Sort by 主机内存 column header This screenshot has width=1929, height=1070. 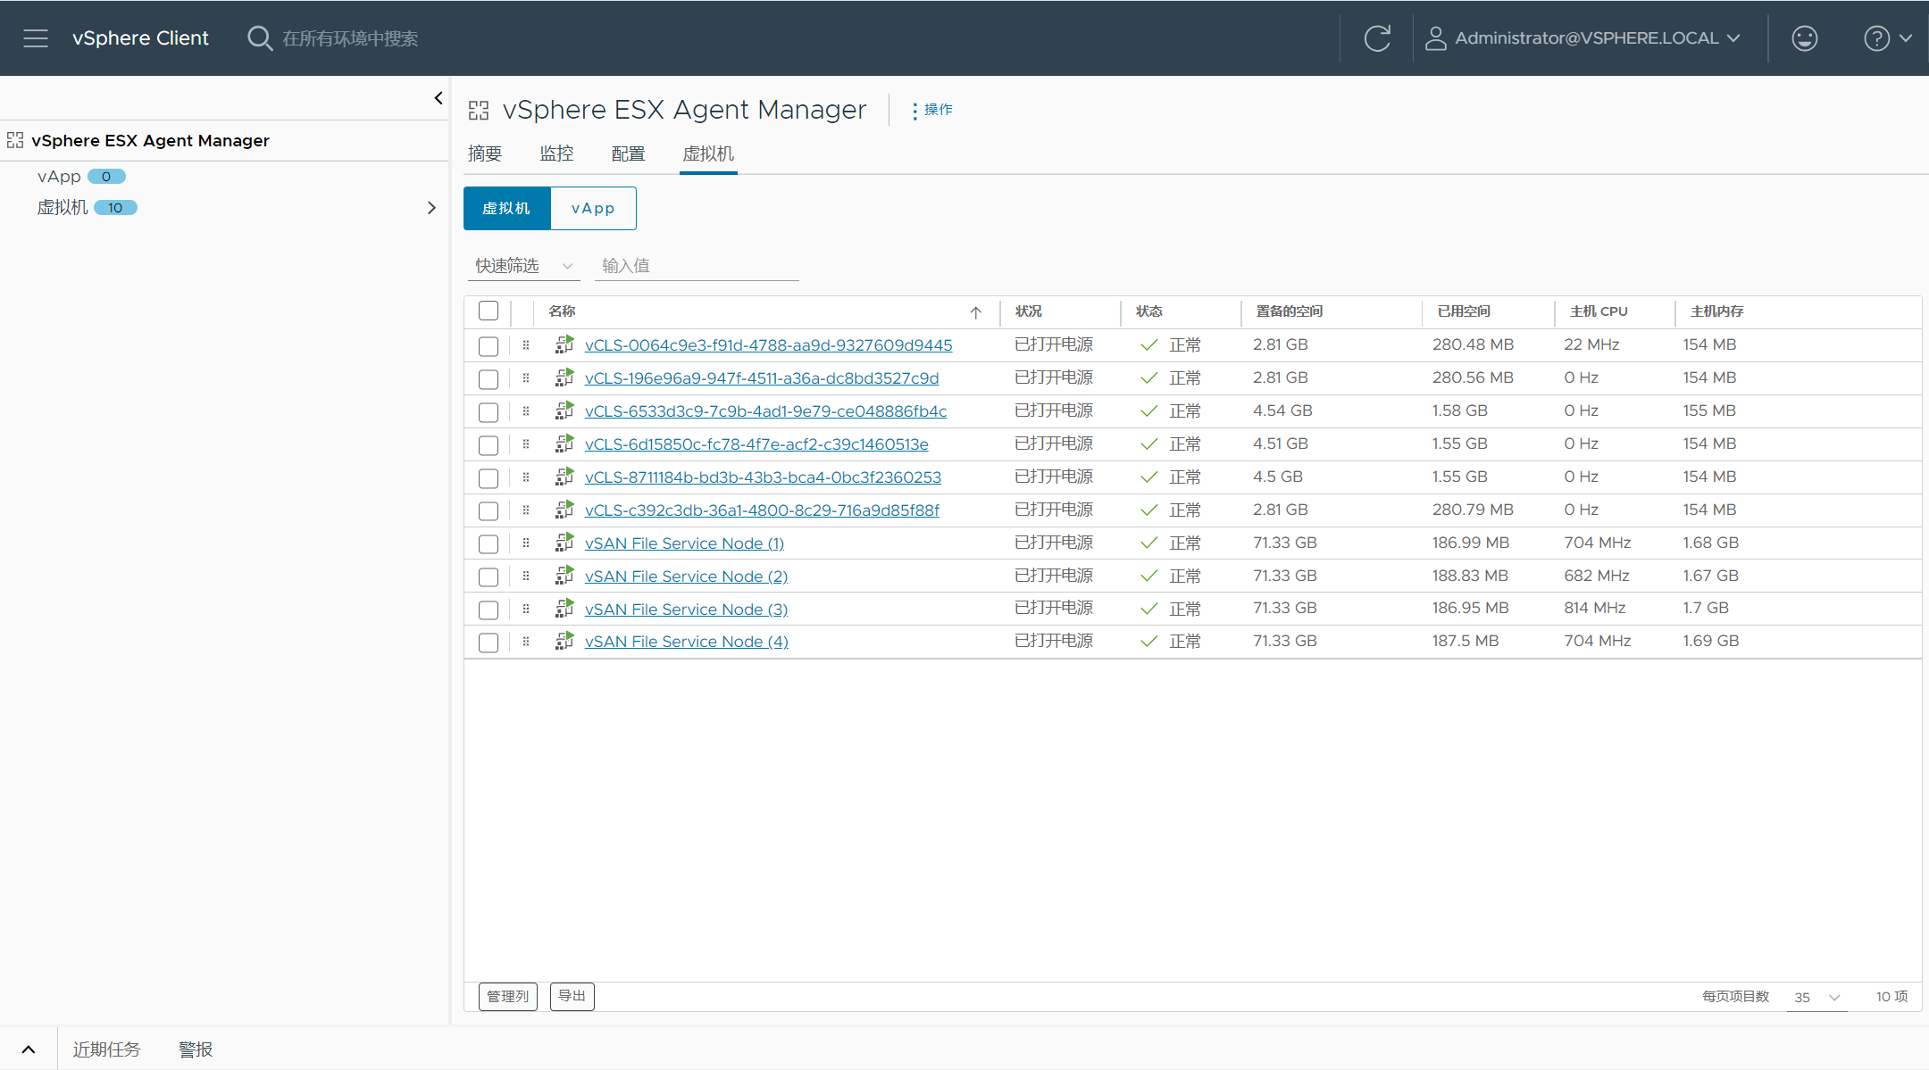(x=1716, y=311)
